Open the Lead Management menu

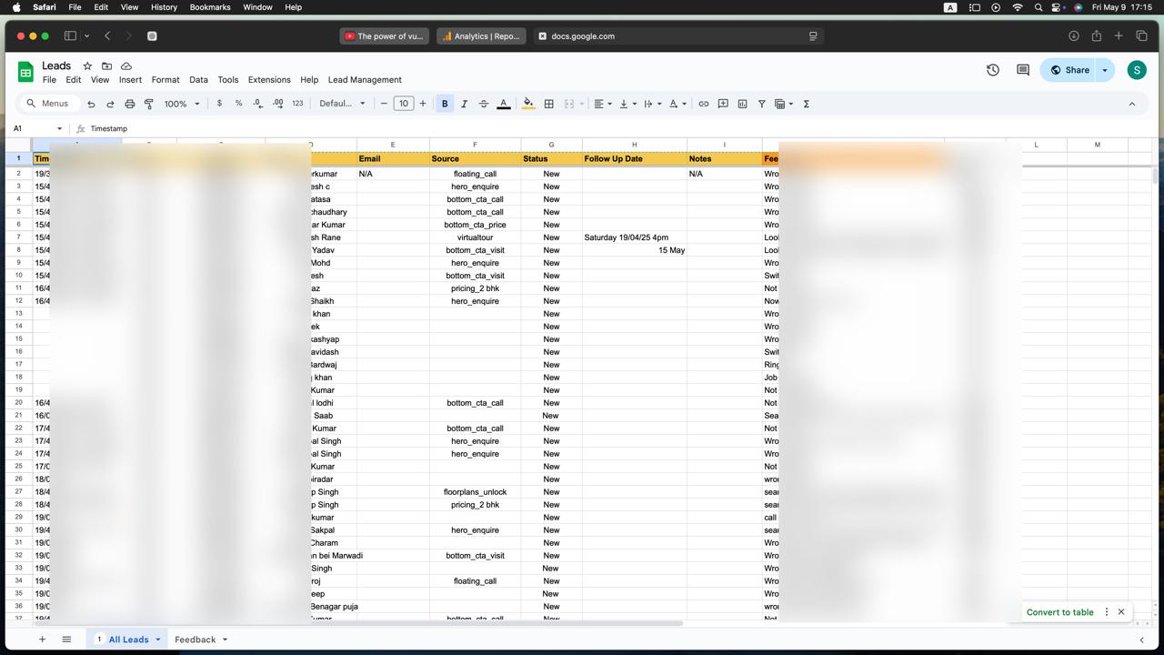click(x=365, y=79)
